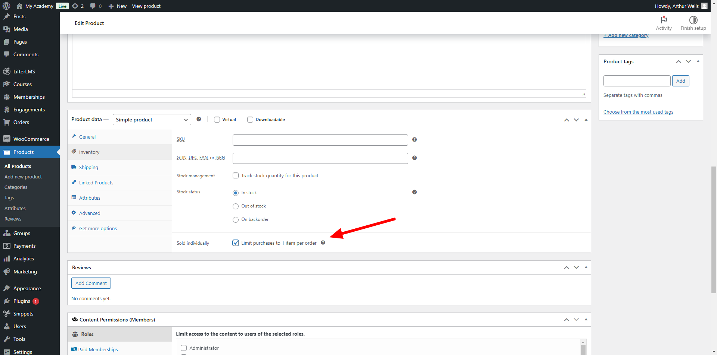The image size is (717, 355).
Task: Click the Stock status help icon
Action: point(415,192)
